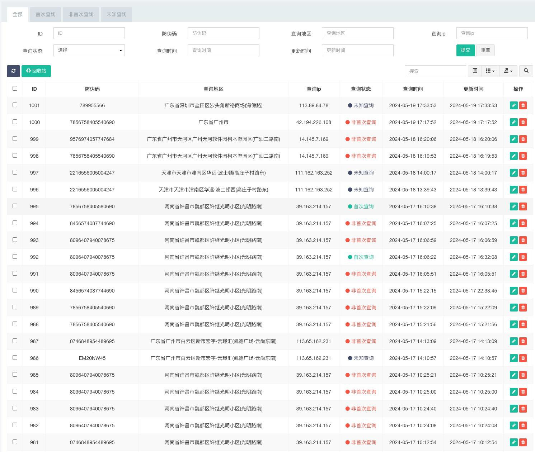Click the refresh table icon button

(13, 71)
